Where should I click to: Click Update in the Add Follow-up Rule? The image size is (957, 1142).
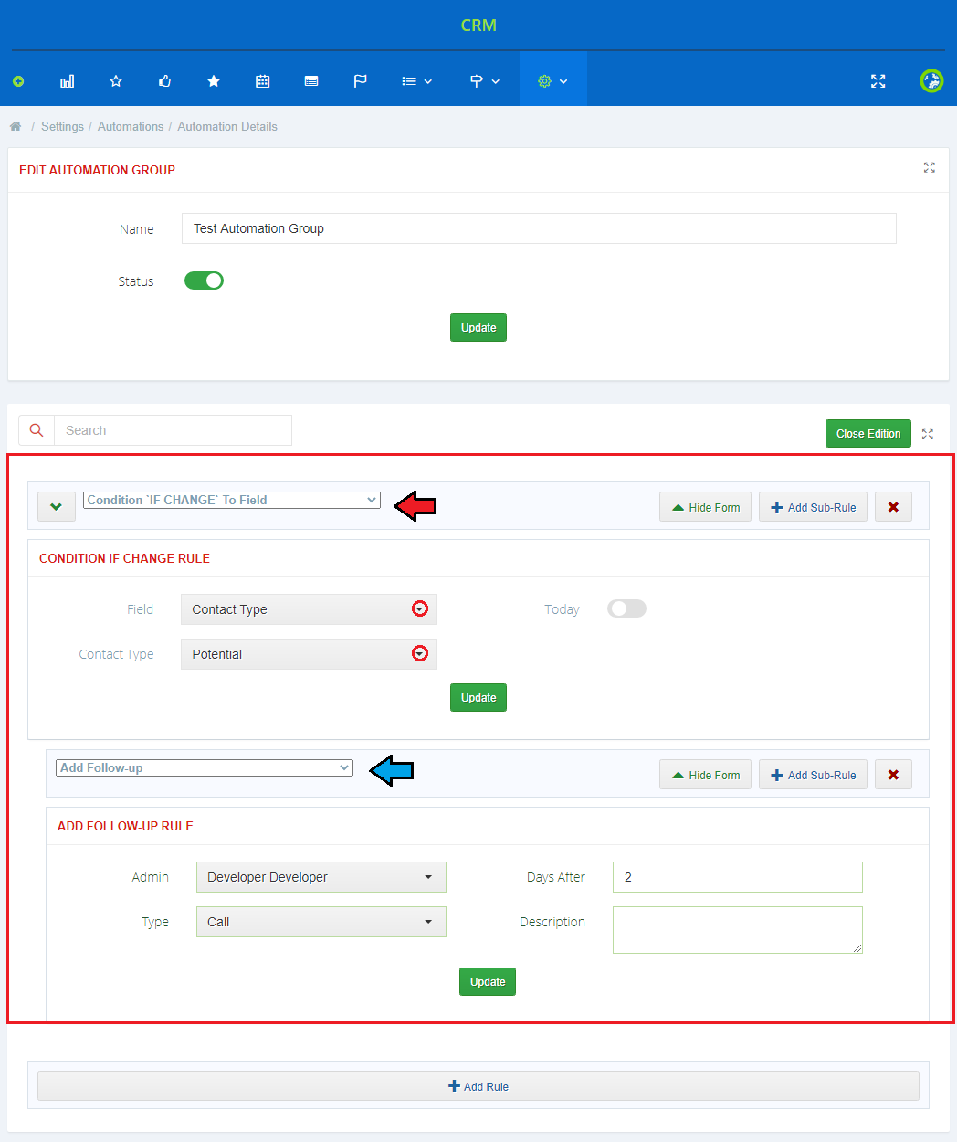pyautogui.click(x=488, y=982)
